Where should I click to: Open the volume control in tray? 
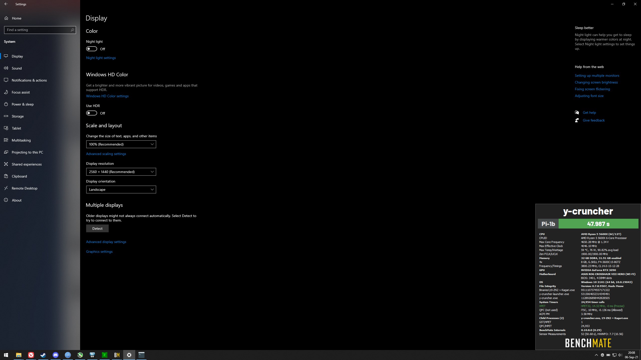620,355
